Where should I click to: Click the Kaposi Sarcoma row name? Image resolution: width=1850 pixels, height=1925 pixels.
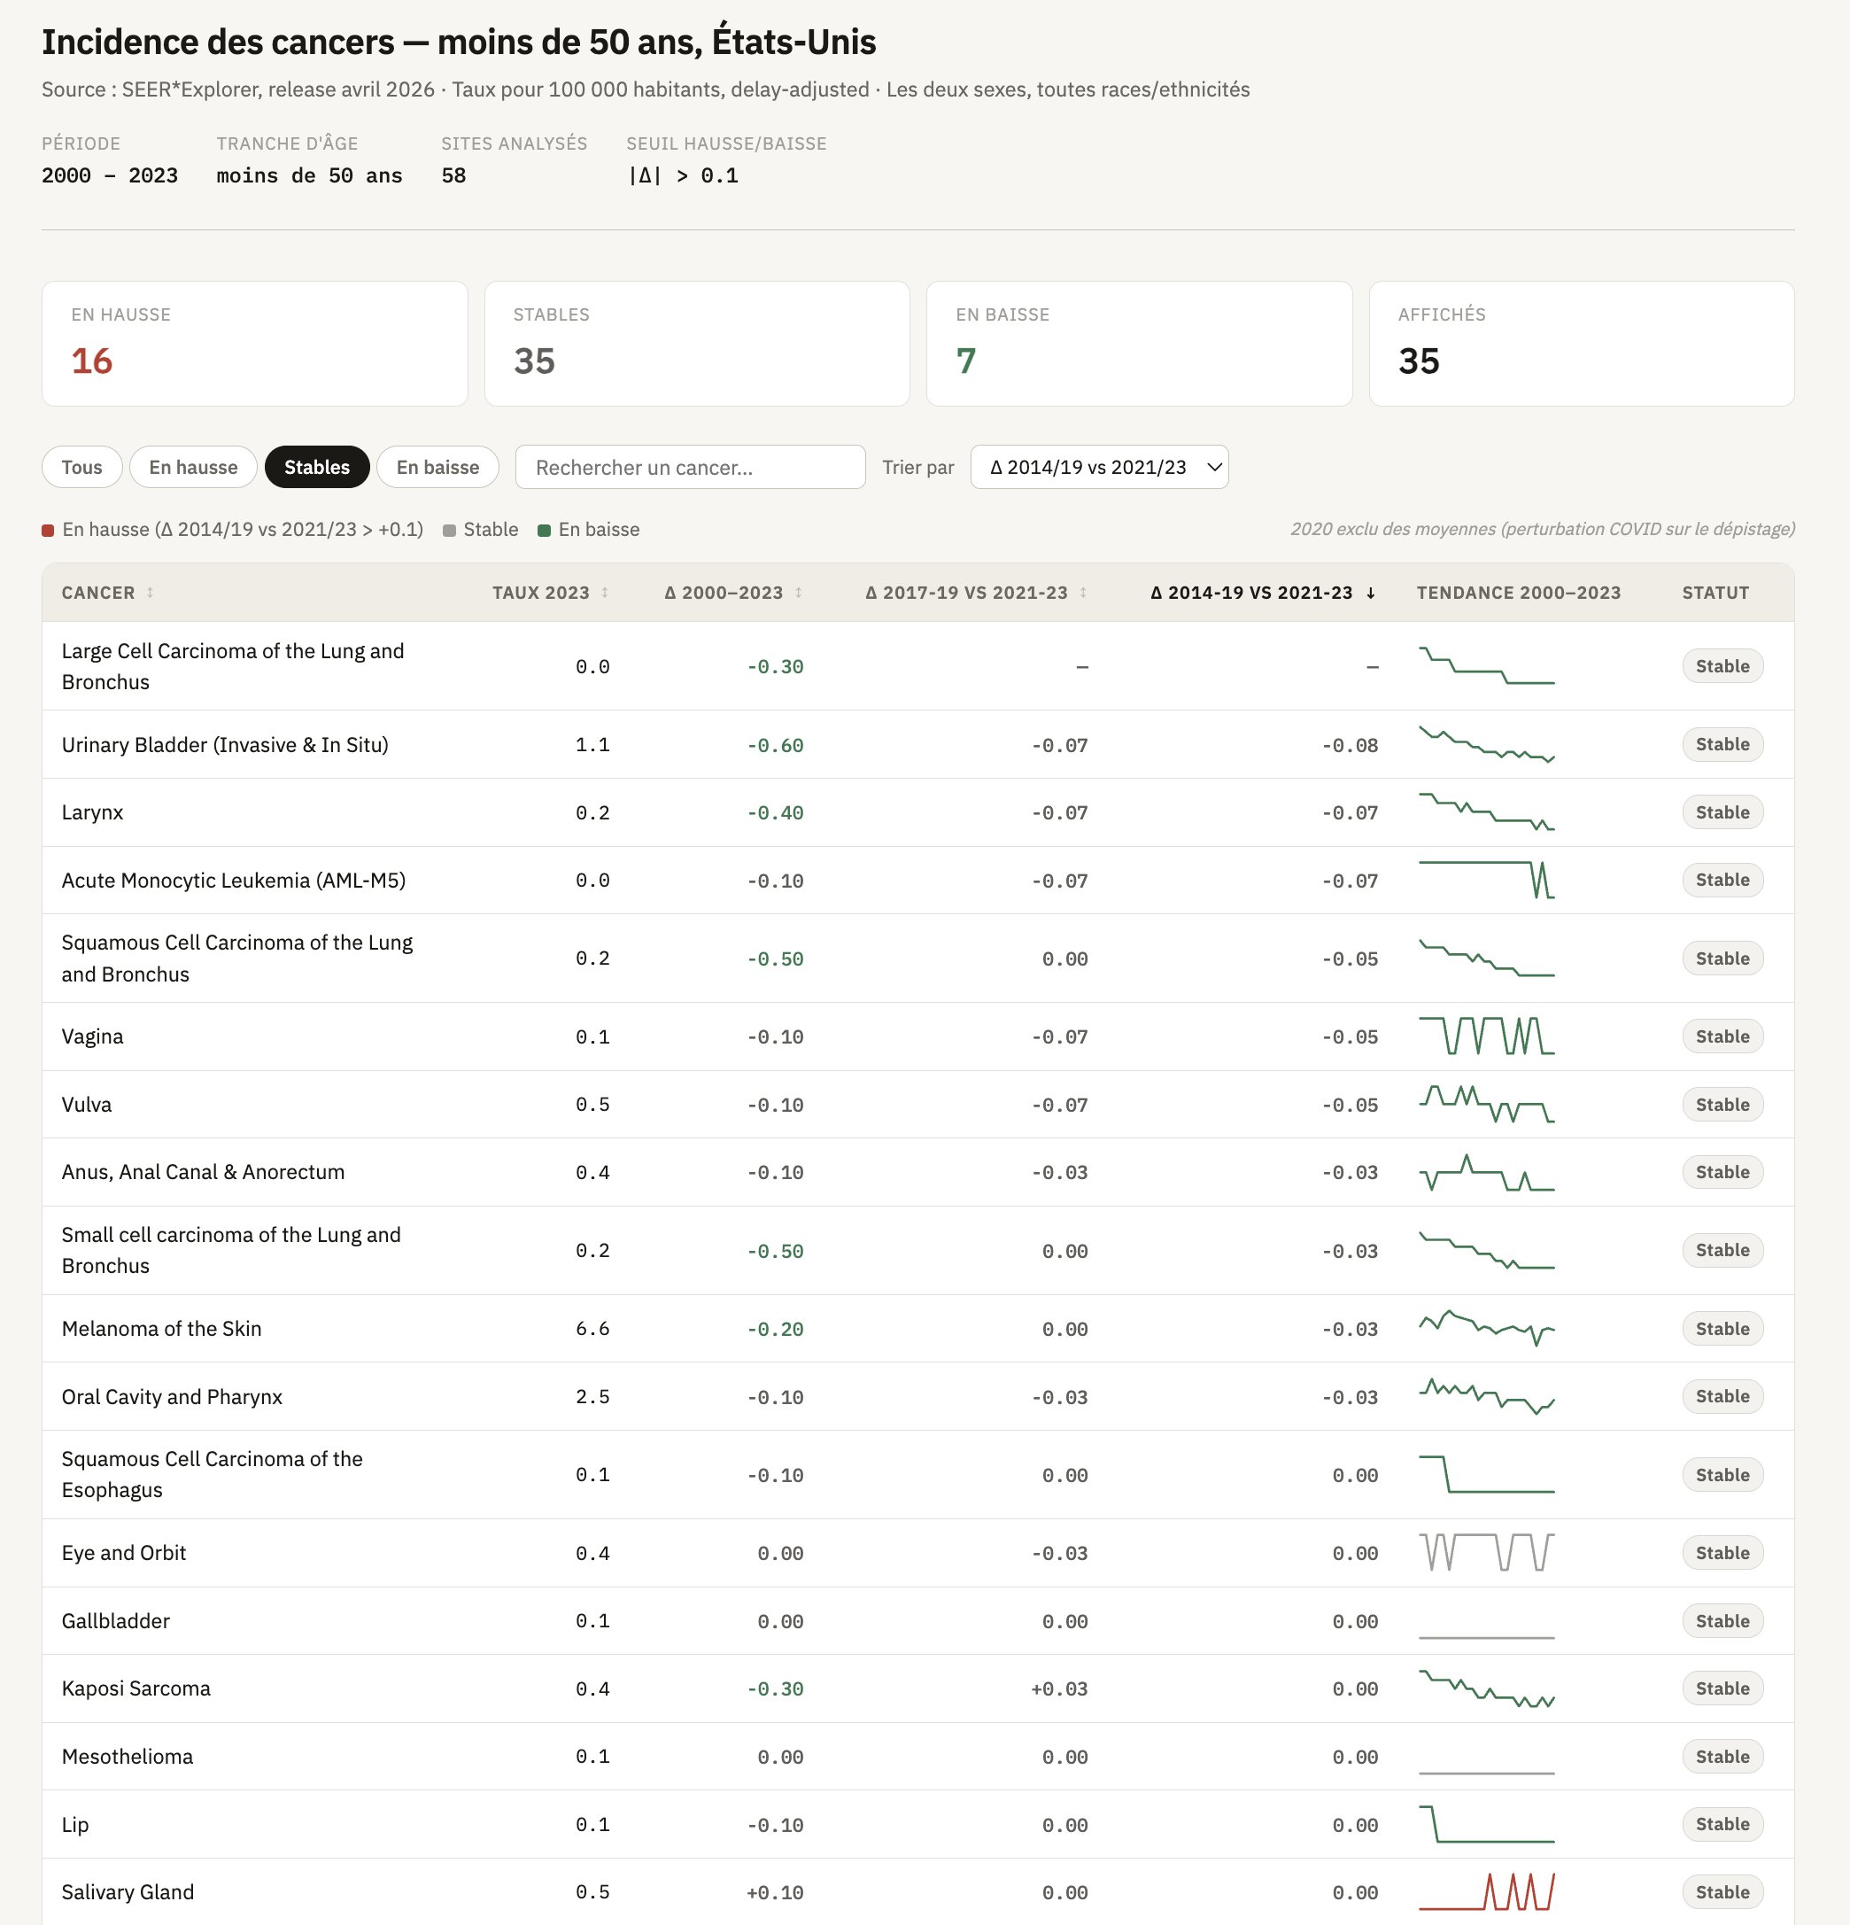[135, 1688]
